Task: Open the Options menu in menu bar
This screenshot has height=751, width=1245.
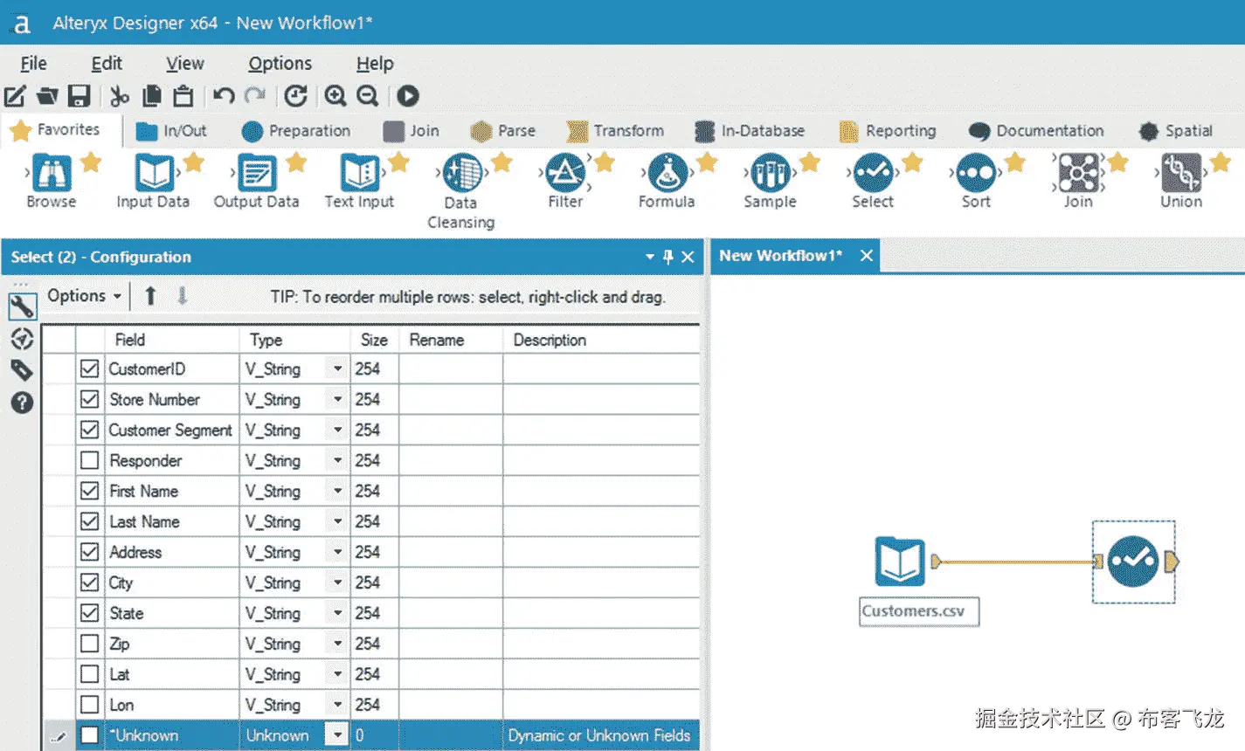Action: point(280,64)
